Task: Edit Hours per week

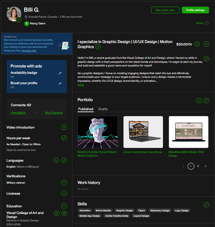Action: (64, 138)
